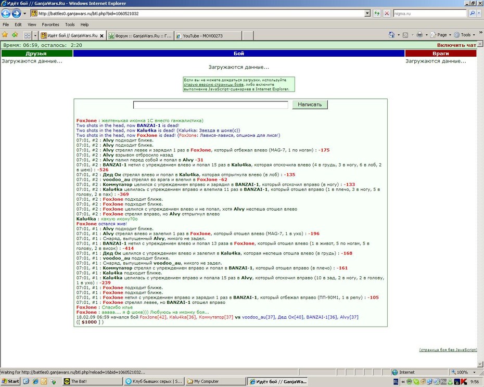This screenshot has width=484, height=387.
Task: Open the Page command menu
Action: tap(441, 35)
